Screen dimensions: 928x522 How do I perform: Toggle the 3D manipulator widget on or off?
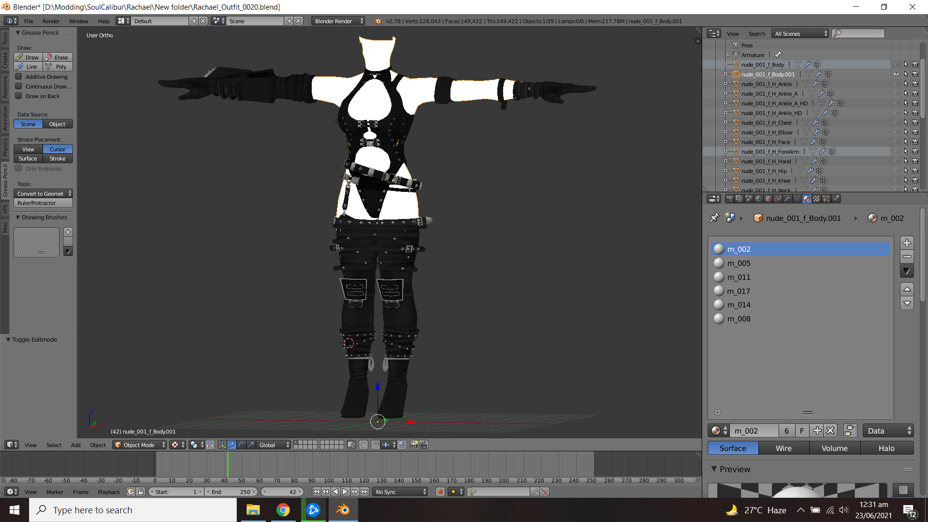tap(222, 445)
